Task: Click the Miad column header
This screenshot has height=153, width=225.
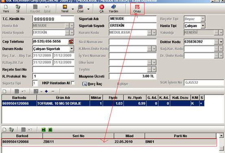Action: pos(129,136)
